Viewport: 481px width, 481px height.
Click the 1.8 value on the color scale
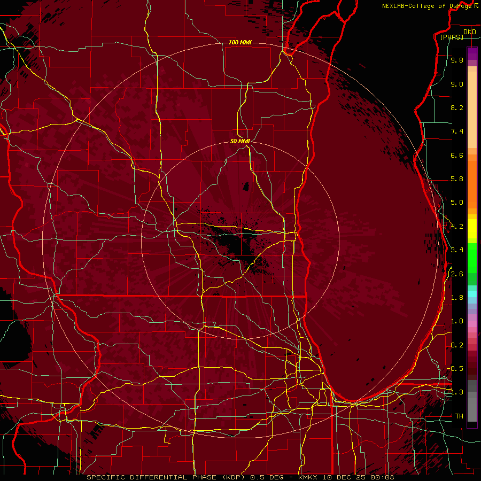457,298
